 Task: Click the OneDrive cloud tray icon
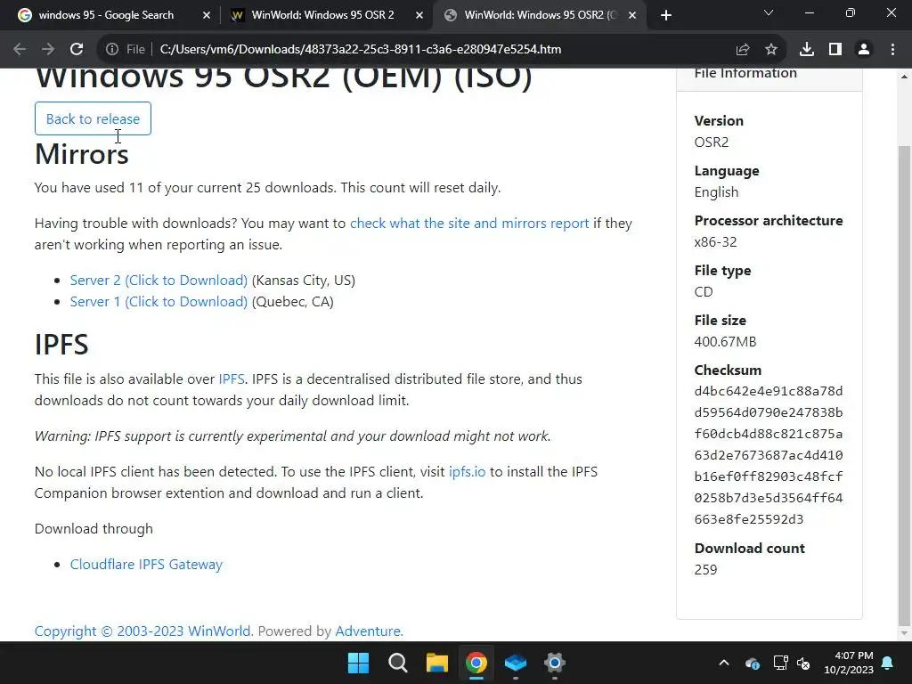752,663
